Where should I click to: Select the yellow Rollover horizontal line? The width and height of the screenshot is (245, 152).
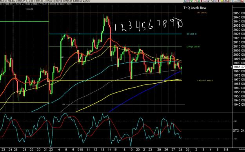point(115,81)
